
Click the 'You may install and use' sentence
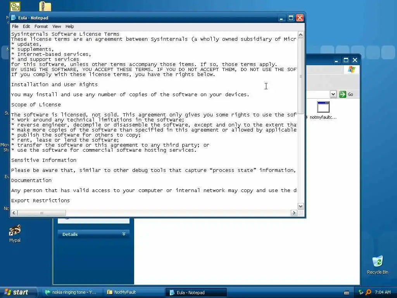point(130,95)
